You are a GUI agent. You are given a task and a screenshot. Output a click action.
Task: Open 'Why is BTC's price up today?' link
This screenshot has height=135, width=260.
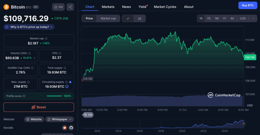[x=29, y=27]
